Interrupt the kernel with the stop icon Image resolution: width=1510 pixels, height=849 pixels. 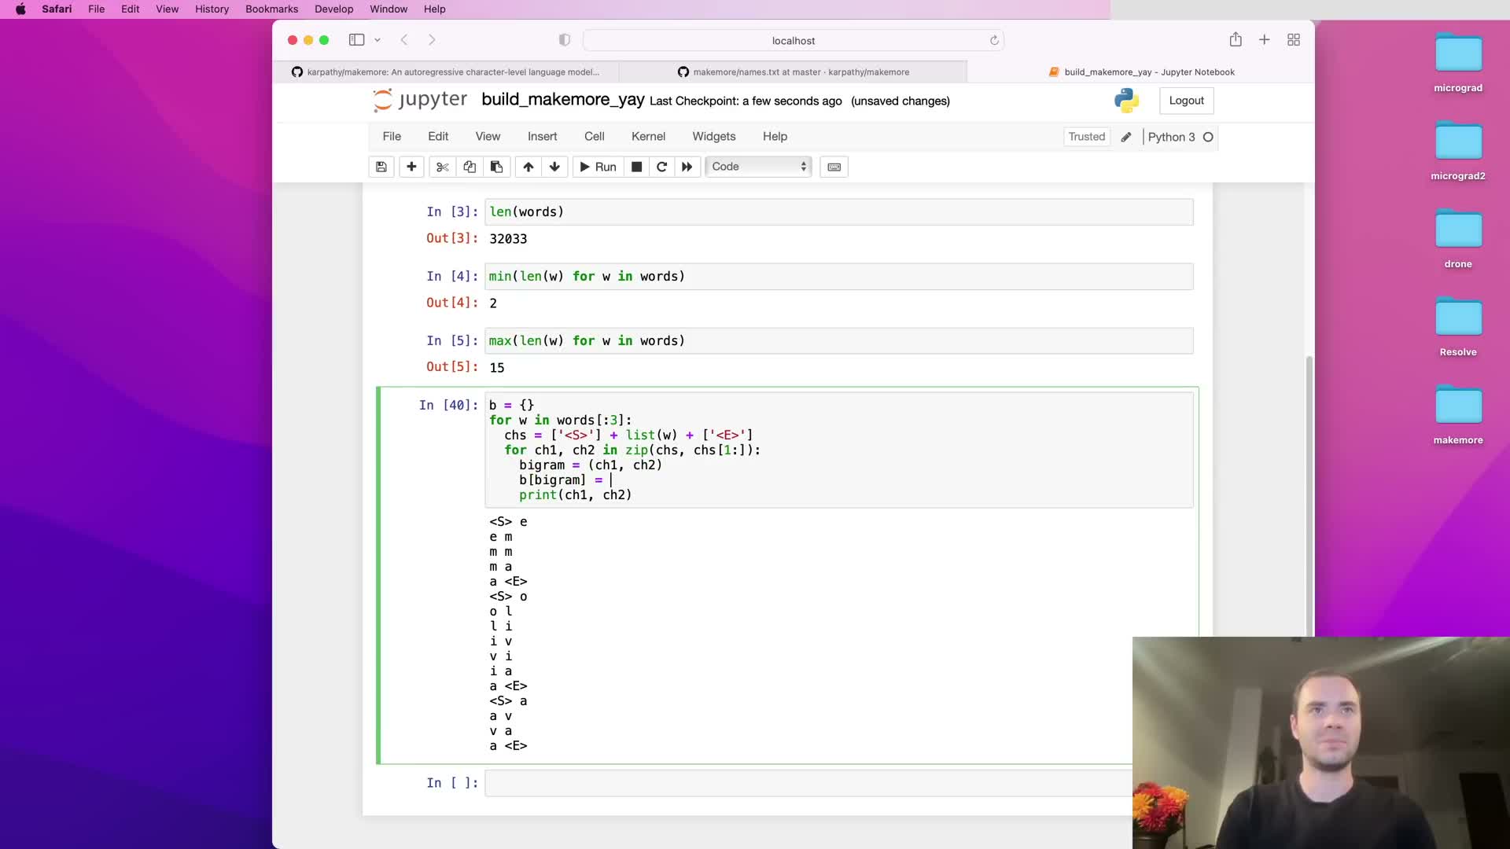click(x=637, y=167)
